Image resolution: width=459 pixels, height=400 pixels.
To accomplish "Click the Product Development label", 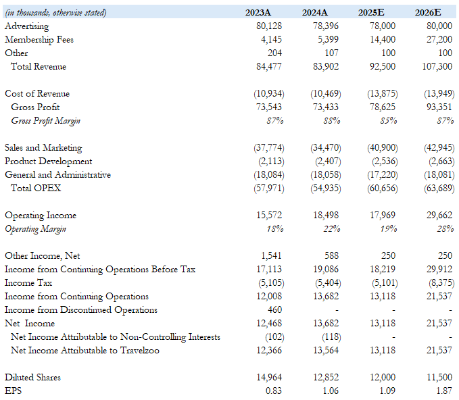I will point(48,161).
